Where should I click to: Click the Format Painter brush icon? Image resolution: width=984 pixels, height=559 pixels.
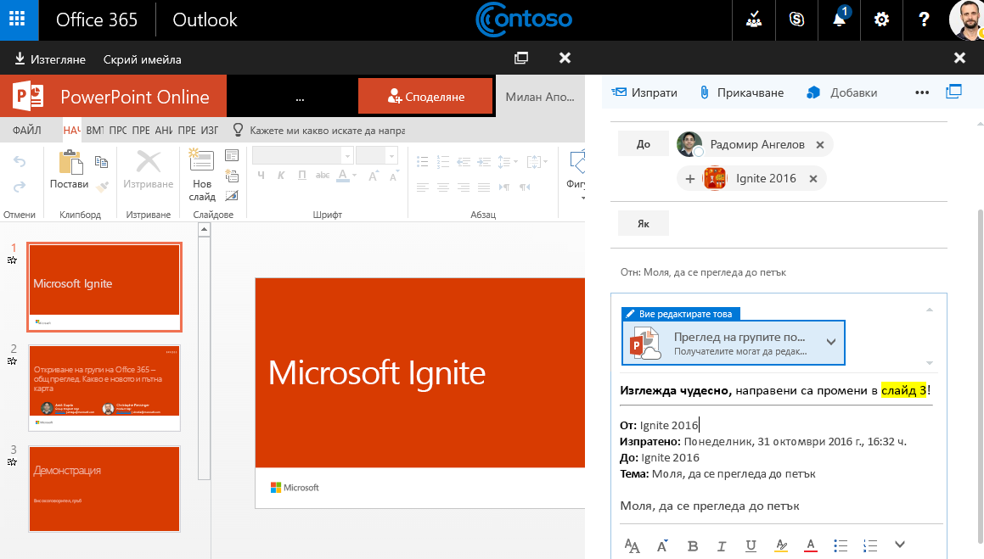click(x=104, y=186)
